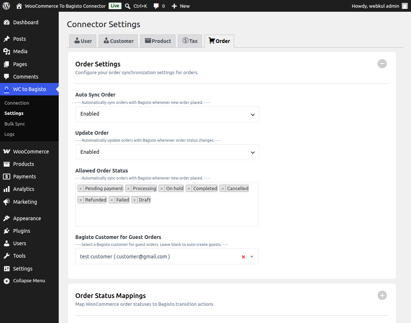Open comments bubble icon in admin bar

click(x=156, y=6)
